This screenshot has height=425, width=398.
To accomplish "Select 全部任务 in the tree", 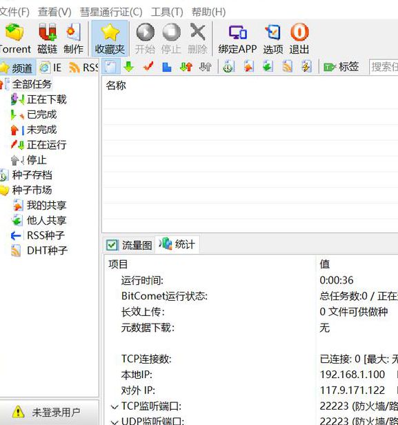I will pyautogui.click(x=32, y=84).
